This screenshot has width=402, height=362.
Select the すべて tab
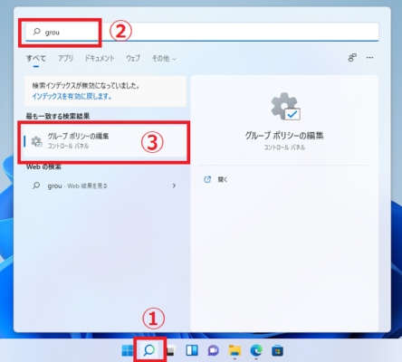pos(36,58)
